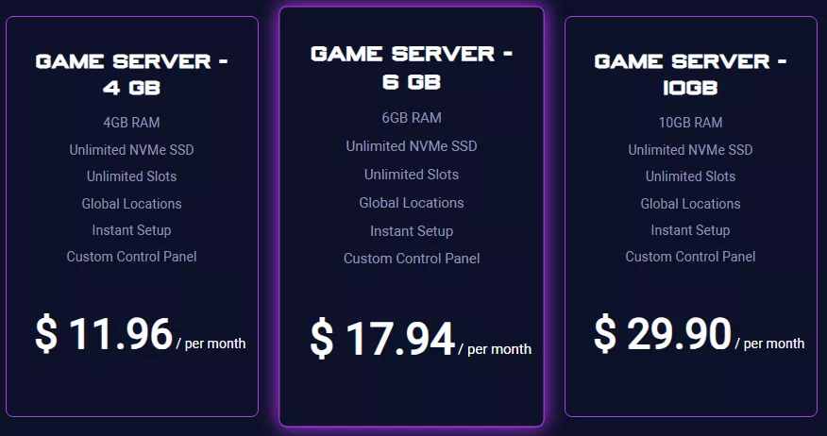Click Unlimited Slots in 6 GB plan
This screenshot has height=436, width=827.
click(x=412, y=175)
